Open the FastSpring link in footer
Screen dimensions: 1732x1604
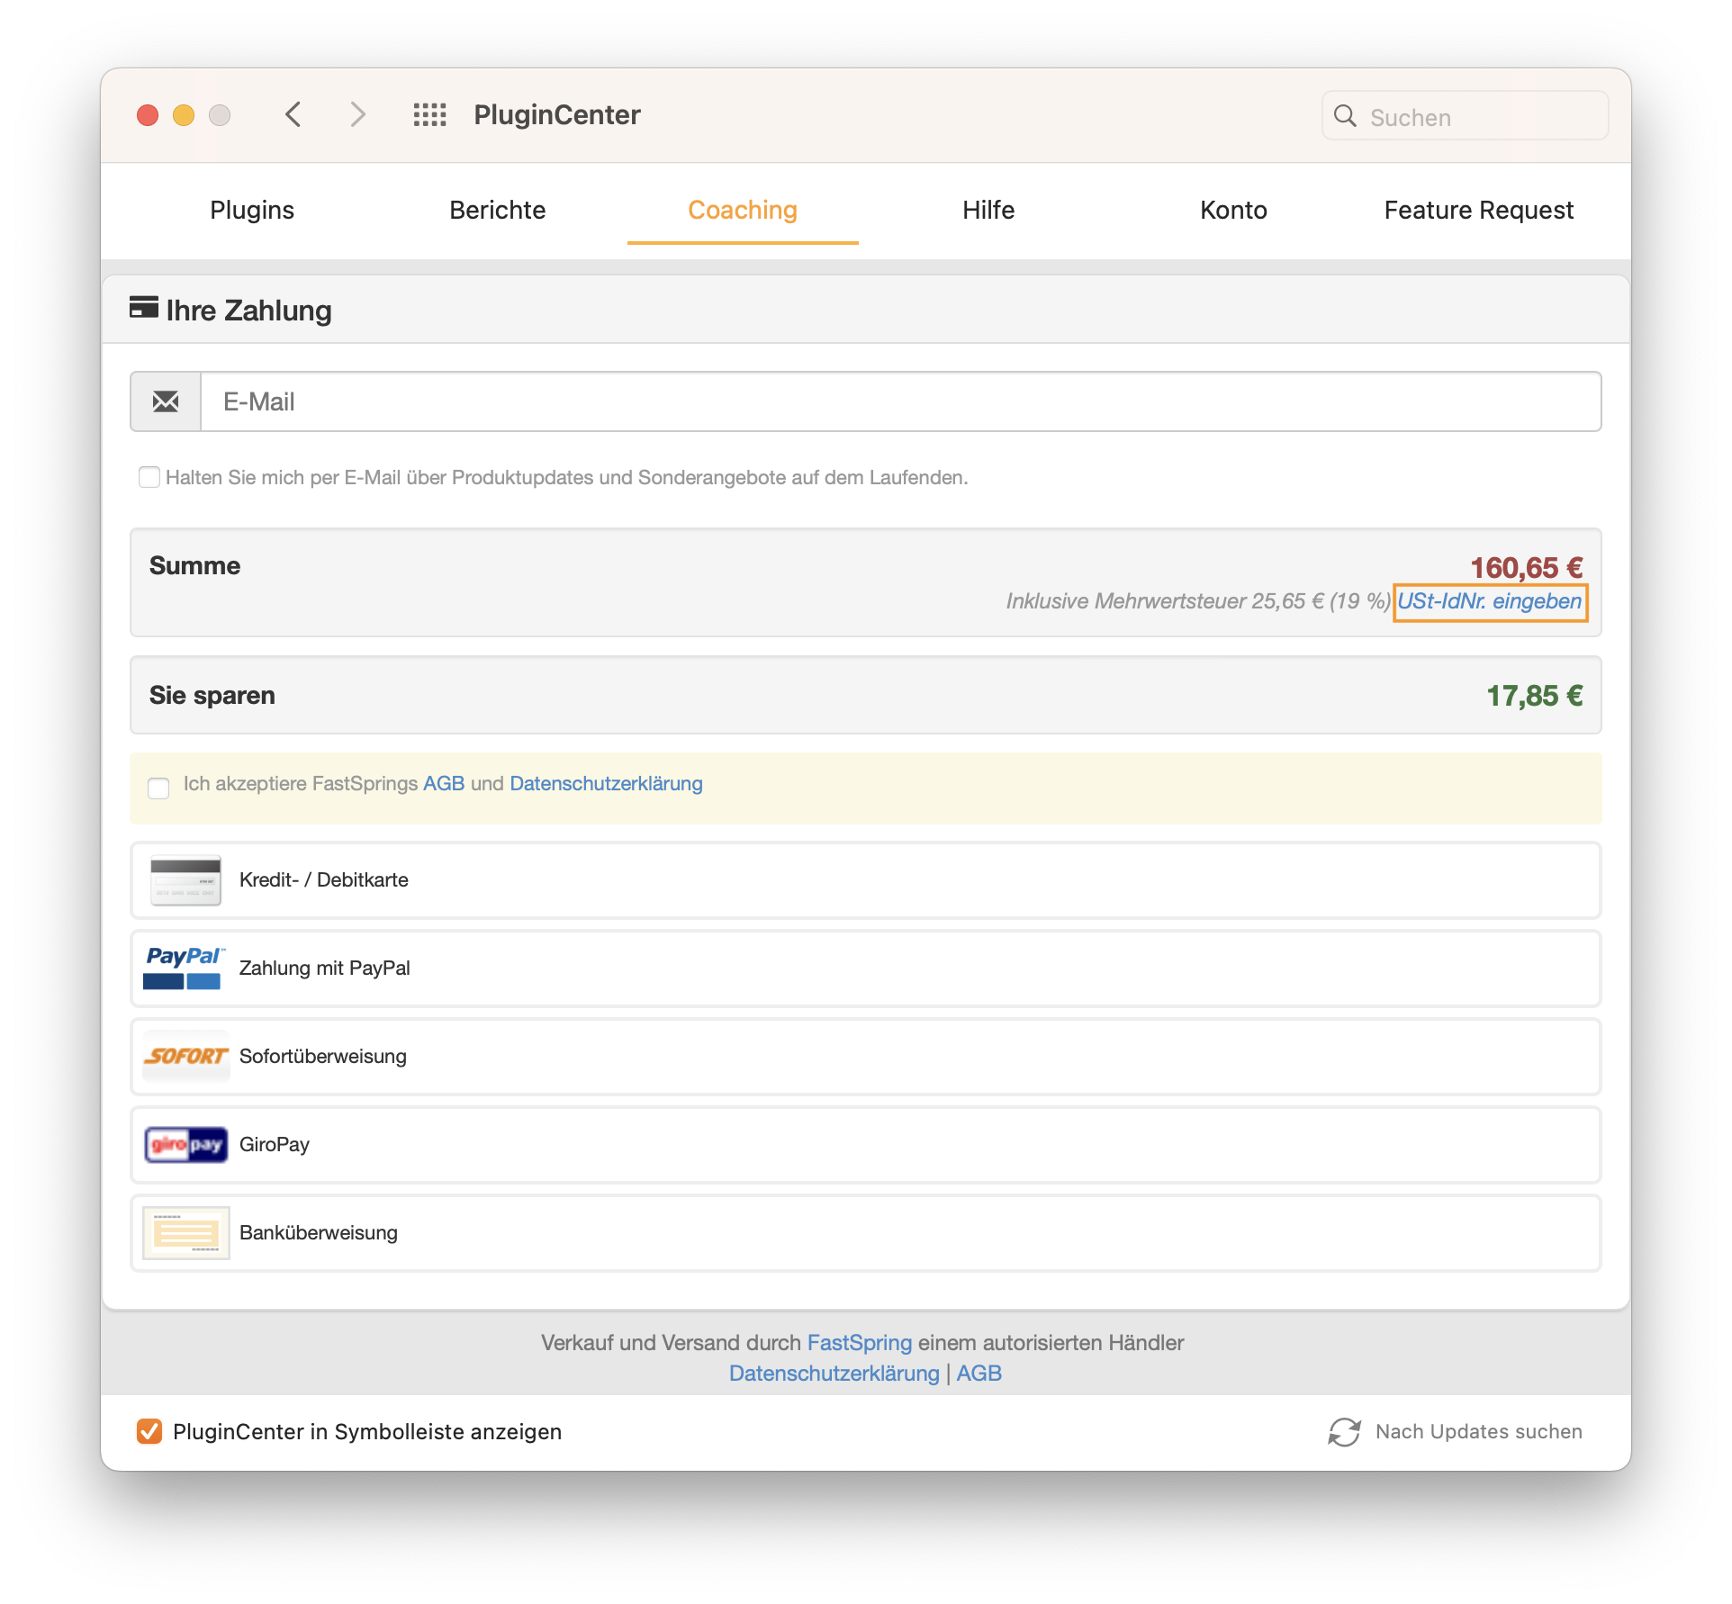pyautogui.click(x=860, y=1342)
